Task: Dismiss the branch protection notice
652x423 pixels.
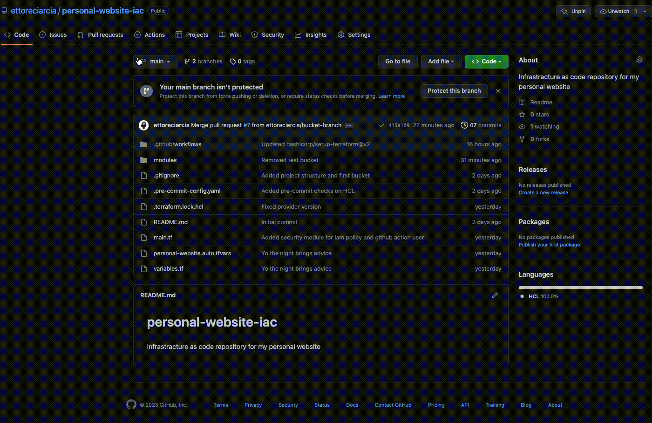Action: tap(498, 91)
